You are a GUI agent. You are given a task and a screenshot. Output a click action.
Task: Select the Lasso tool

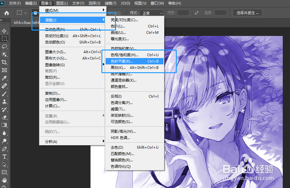(4, 46)
